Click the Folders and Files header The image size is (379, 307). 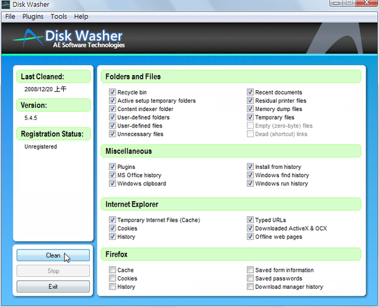pyautogui.click(x=231, y=76)
